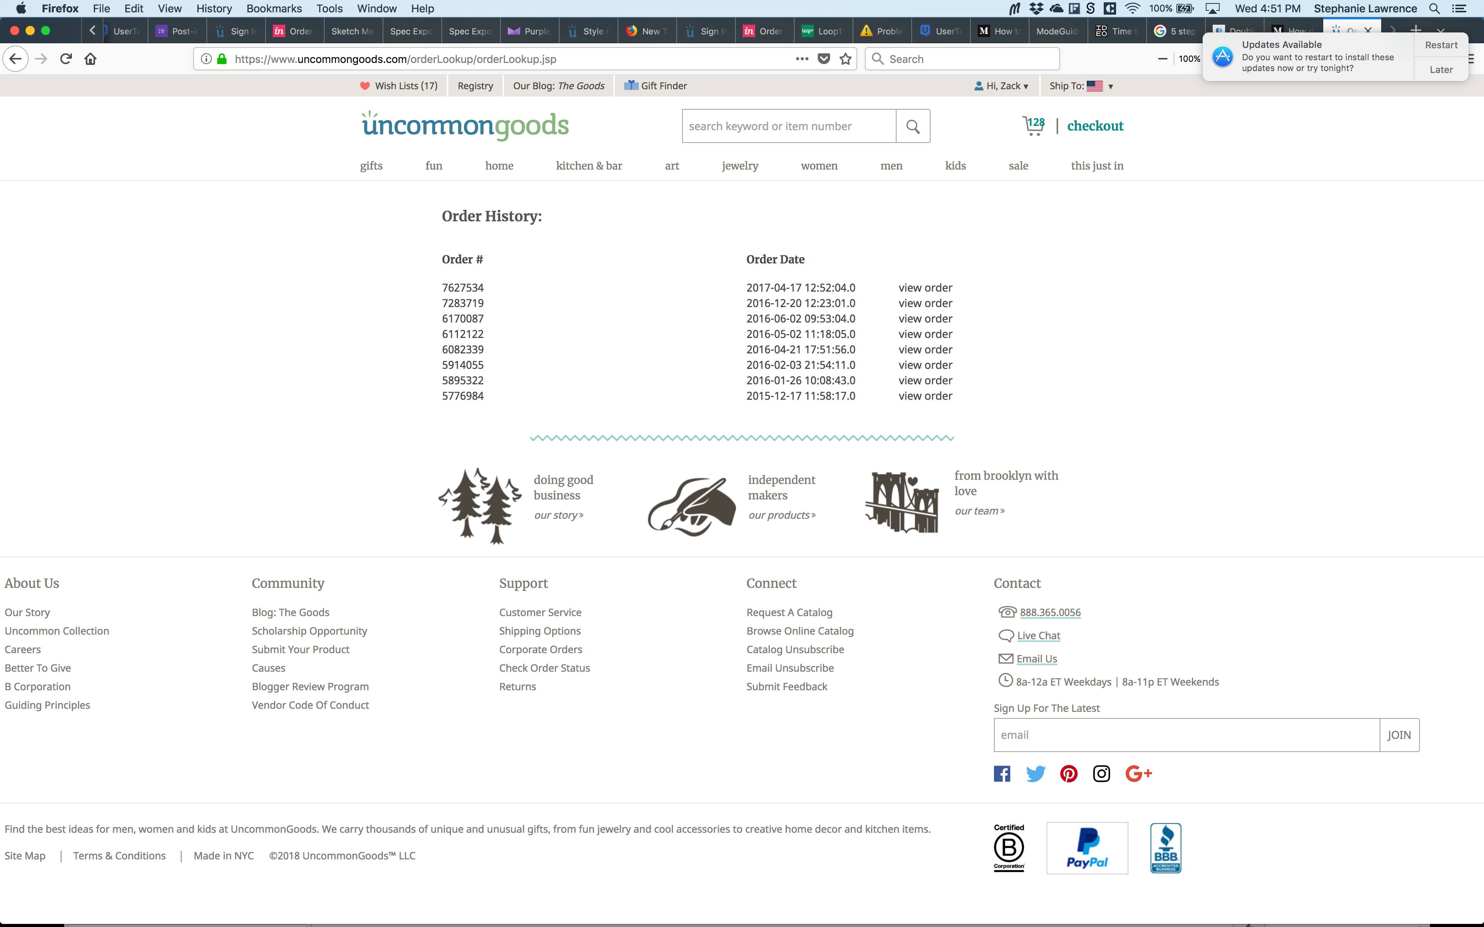View order 7627534
This screenshot has width=1484, height=927.
point(925,287)
